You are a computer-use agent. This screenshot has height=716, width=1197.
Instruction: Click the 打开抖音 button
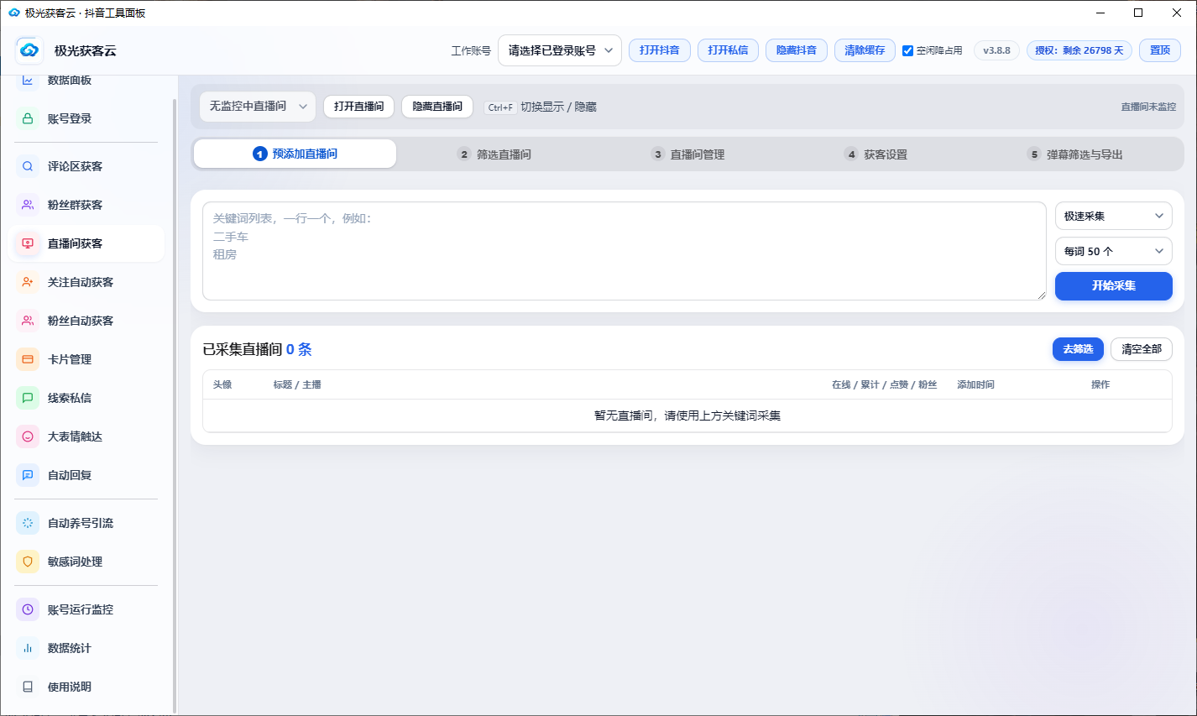click(x=660, y=50)
